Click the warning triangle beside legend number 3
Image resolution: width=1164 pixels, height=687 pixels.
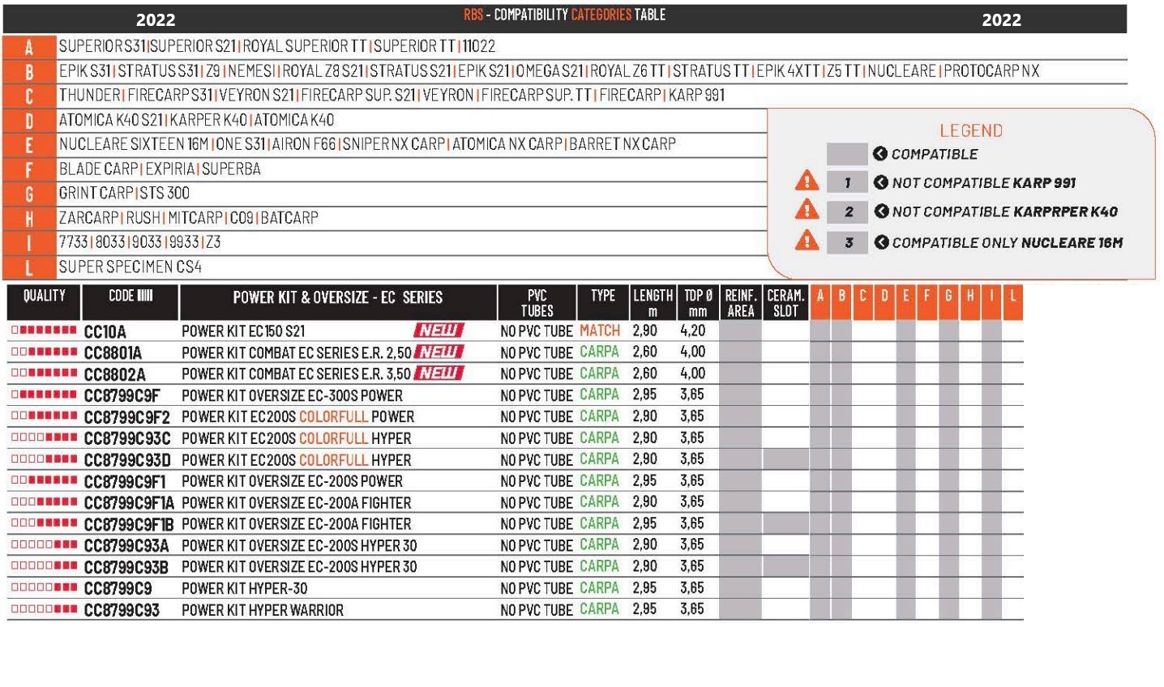tap(807, 240)
